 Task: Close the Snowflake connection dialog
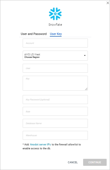pyautogui.click(x=108, y=3)
